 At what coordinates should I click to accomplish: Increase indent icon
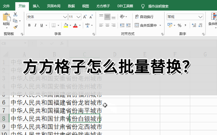pyautogui.click(x=128, y=25)
